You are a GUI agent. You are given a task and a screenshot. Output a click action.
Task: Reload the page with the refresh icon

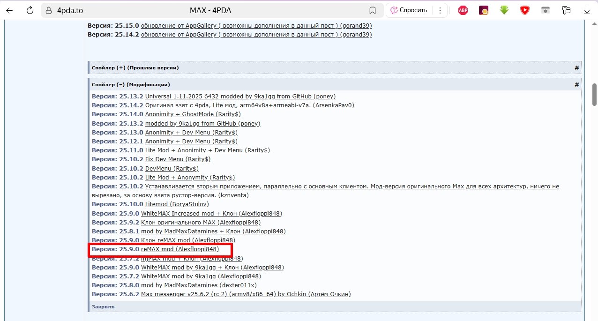(x=30, y=10)
